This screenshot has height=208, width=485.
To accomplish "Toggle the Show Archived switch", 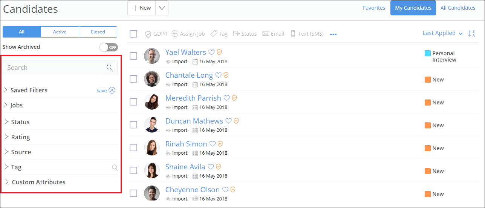I will [109, 47].
